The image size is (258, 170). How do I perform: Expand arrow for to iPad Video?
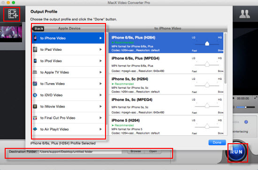tap(100, 49)
